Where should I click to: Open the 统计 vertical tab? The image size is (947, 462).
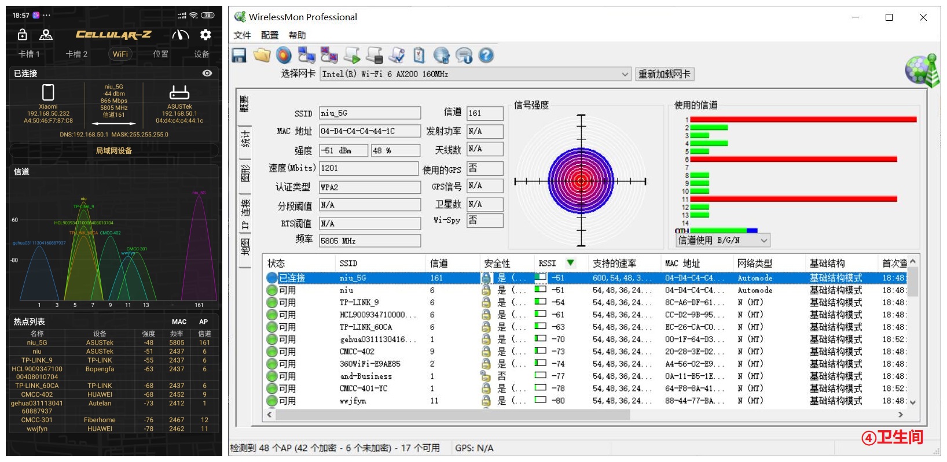tap(245, 139)
